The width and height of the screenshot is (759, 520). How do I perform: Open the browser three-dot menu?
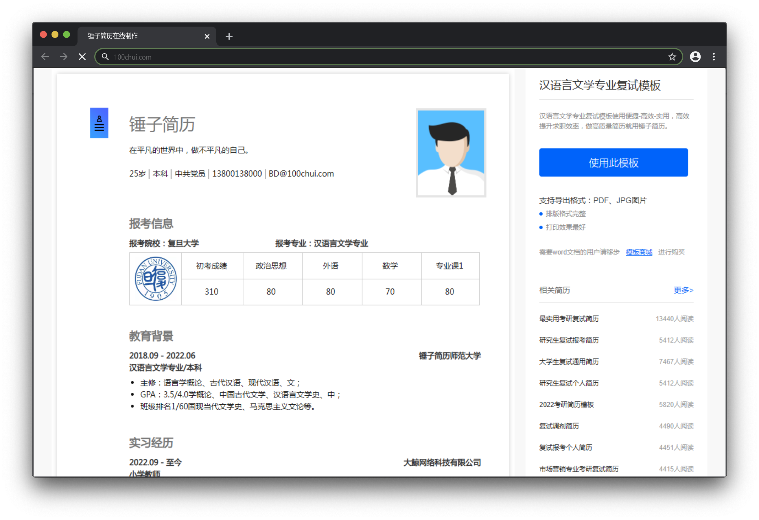click(x=714, y=57)
